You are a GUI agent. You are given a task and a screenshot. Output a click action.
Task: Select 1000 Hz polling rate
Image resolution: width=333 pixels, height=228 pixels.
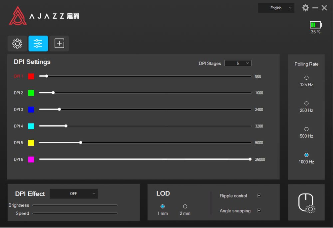click(306, 155)
